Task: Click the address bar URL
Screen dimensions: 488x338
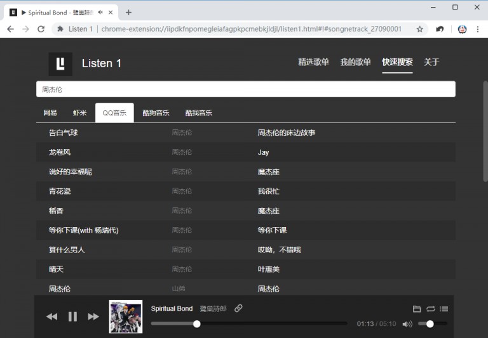Action: tap(252, 29)
